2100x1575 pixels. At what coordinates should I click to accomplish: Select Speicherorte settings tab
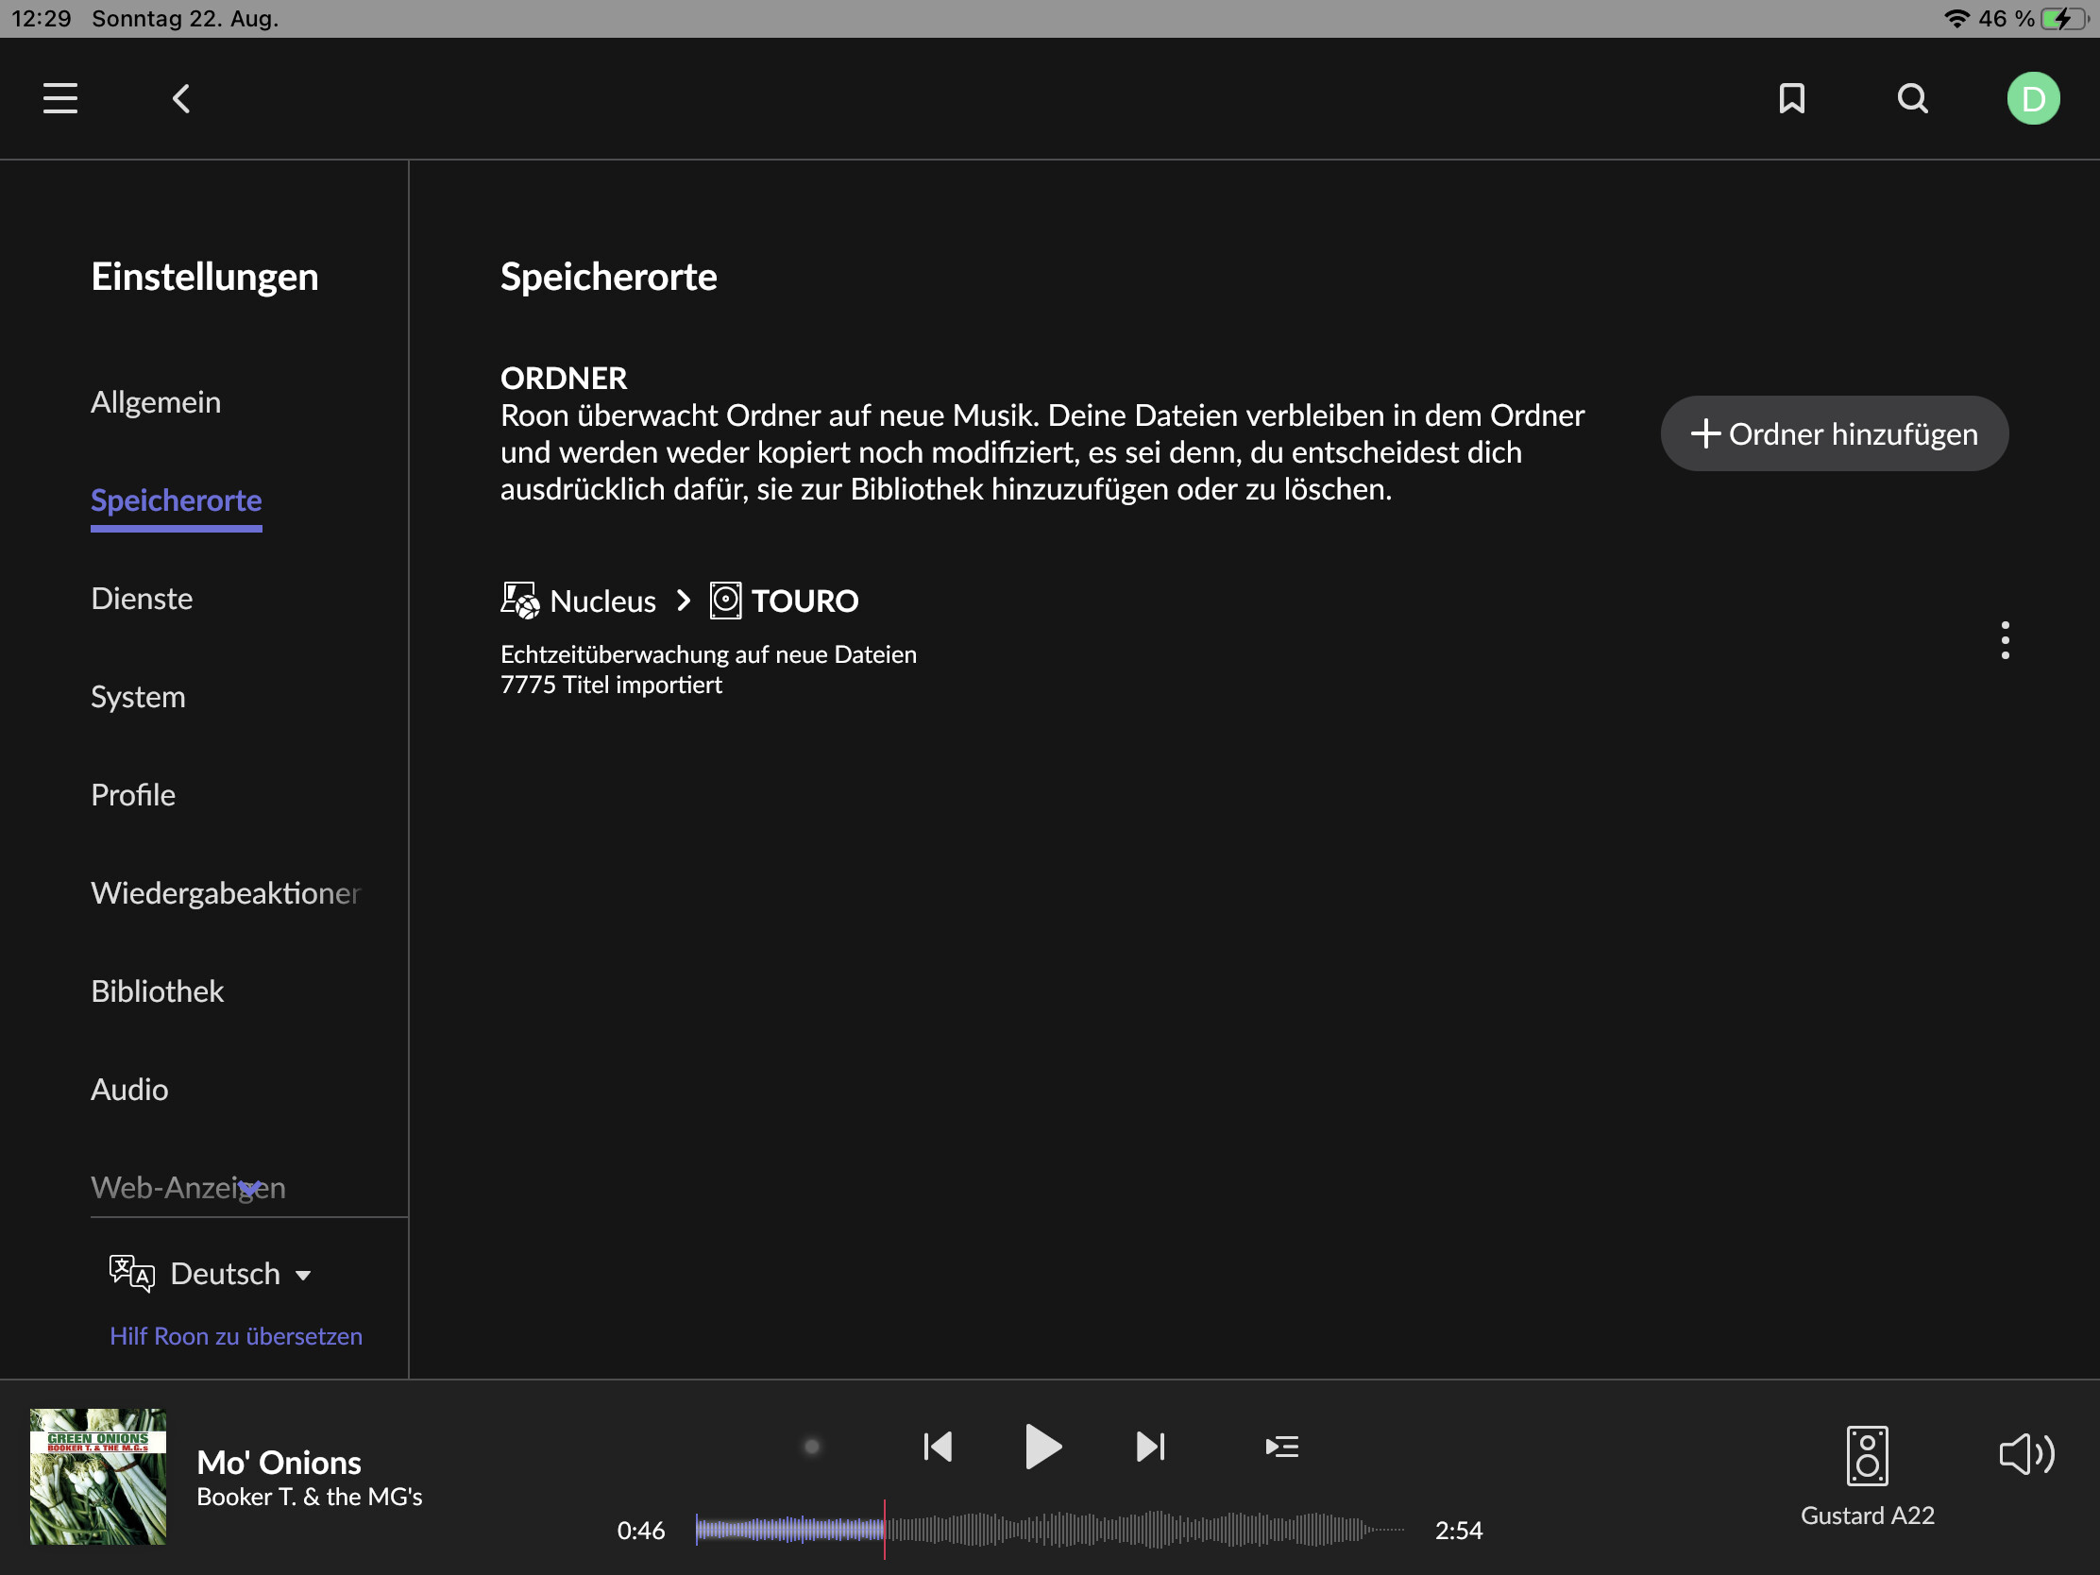pos(177,500)
